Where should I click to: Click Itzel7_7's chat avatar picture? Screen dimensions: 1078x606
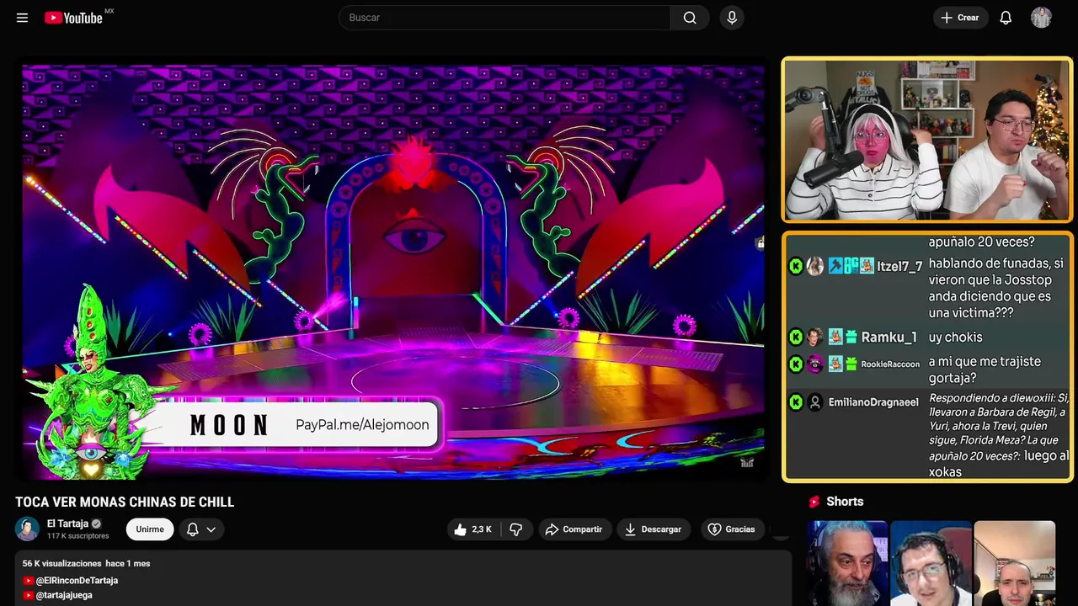click(x=814, y=267)
